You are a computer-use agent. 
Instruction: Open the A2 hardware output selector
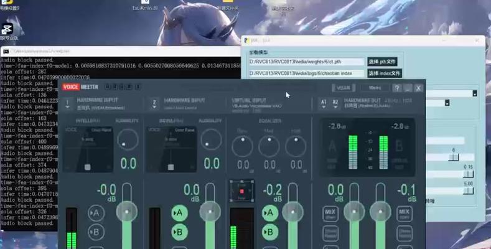[x=335, y=104]
